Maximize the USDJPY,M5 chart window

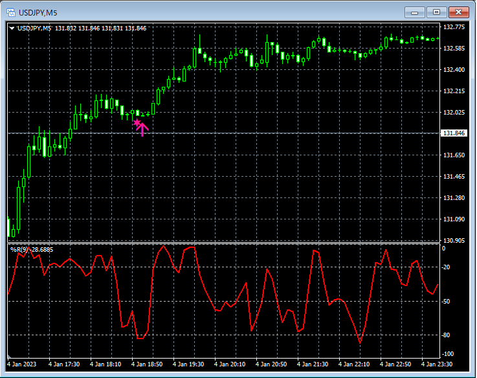[x=436, y=12]
